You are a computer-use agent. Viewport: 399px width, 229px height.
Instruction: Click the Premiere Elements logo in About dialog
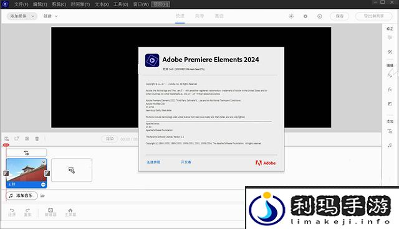pyautogui.click(x=152, y=60)
